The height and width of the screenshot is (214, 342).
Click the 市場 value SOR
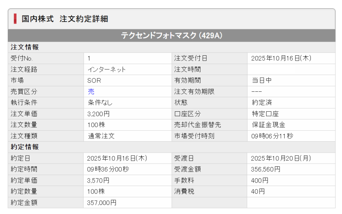point(94,81)
